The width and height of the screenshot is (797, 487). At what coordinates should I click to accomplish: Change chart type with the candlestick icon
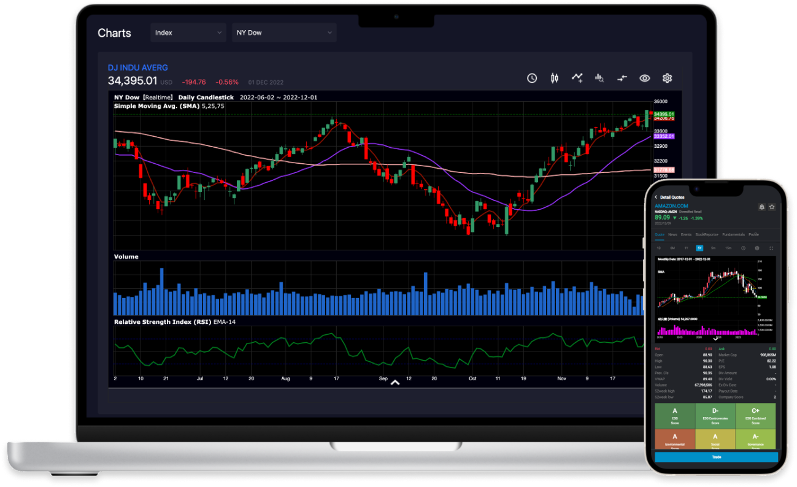[555, 78]
